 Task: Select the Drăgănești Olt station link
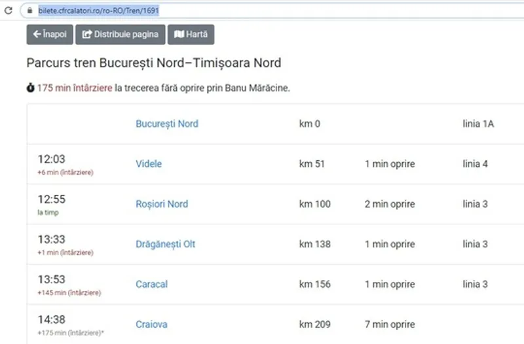point(166,244)
